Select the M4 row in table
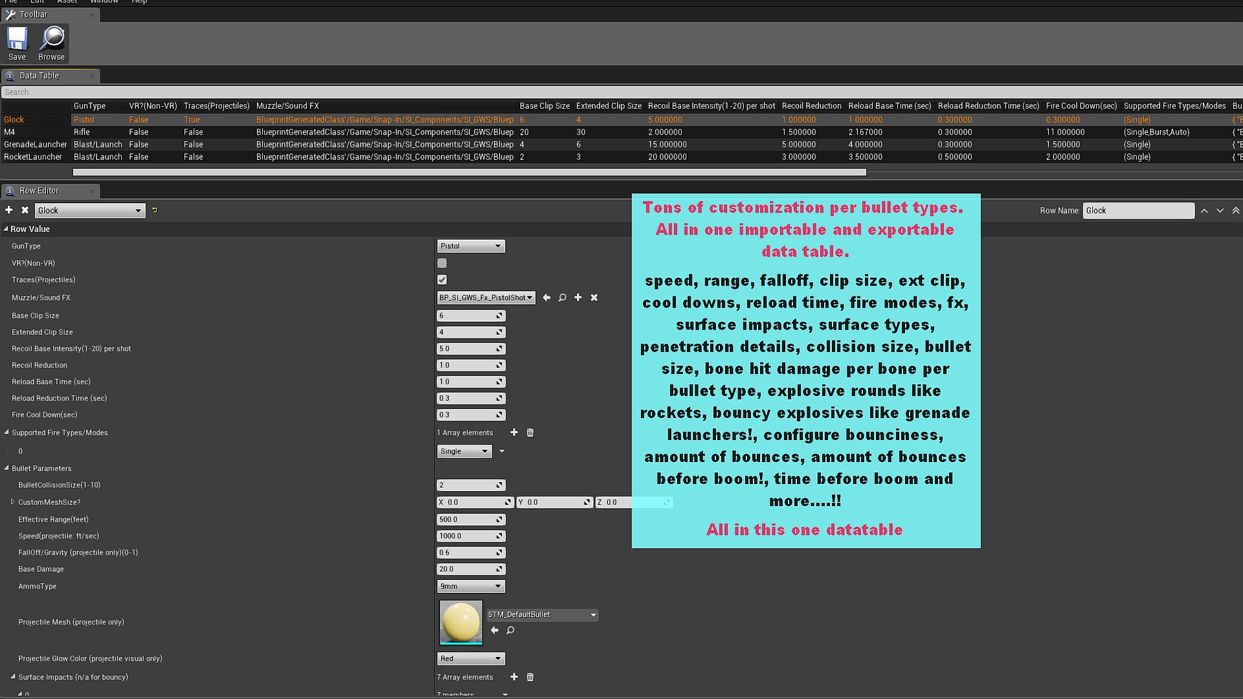The height and width of the screenshot is (699, 1243). 10,132
